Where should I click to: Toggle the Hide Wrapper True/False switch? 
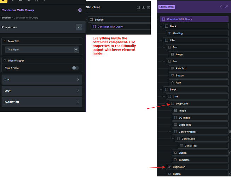pos(75,68)
